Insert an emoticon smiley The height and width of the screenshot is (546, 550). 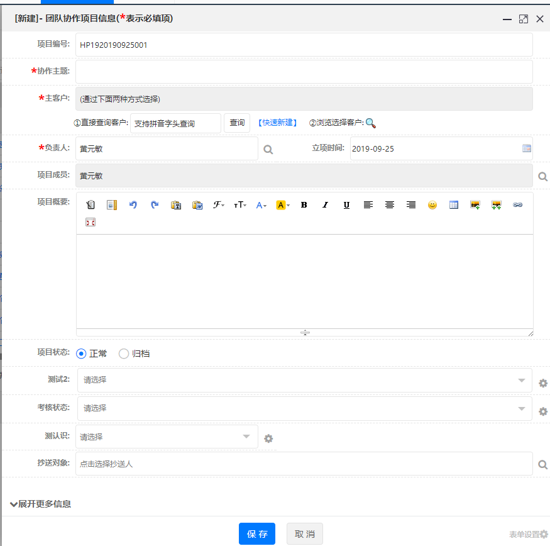click(432, 204)
